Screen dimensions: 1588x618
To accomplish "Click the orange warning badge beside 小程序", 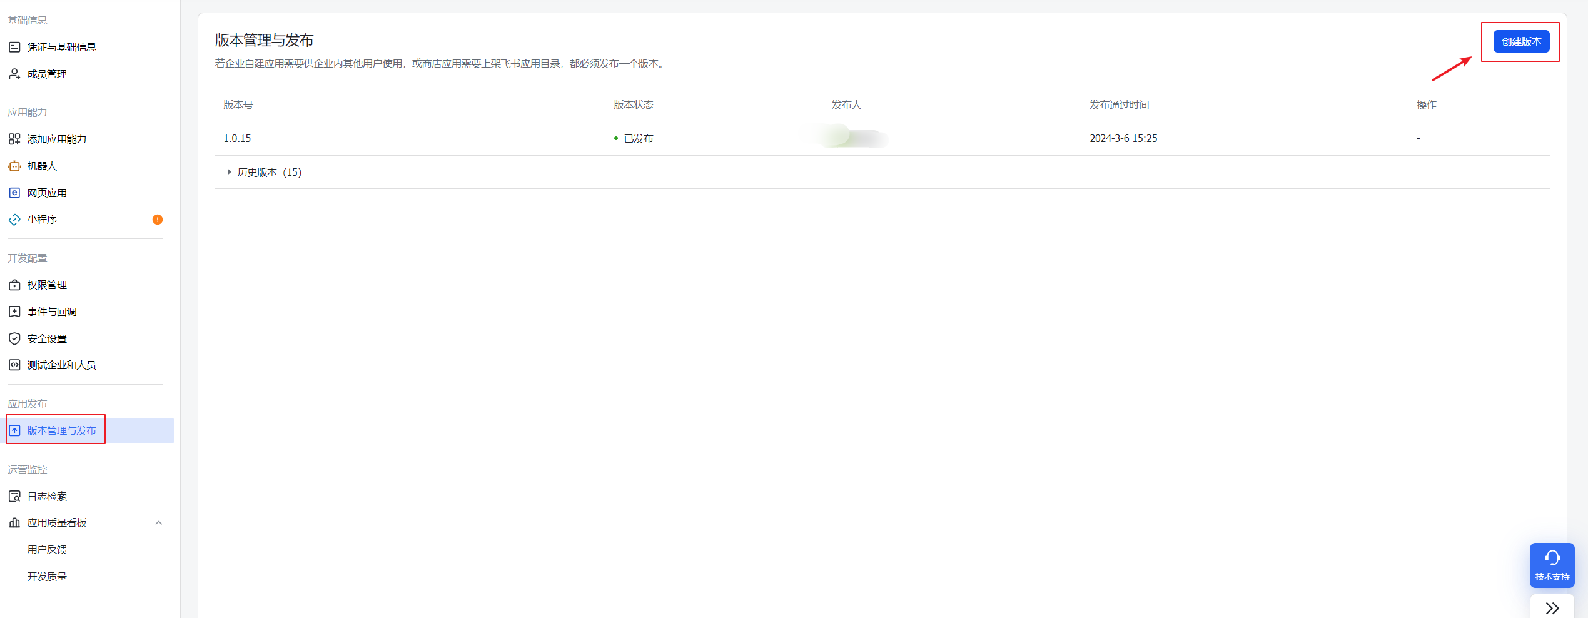I will point(158,220).
